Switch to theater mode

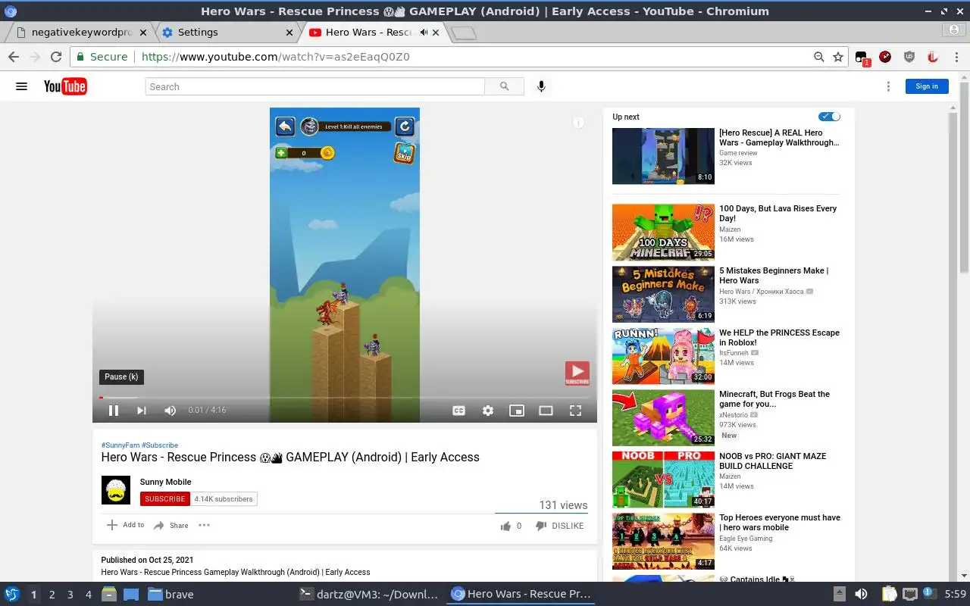click(x=546, y=411)
